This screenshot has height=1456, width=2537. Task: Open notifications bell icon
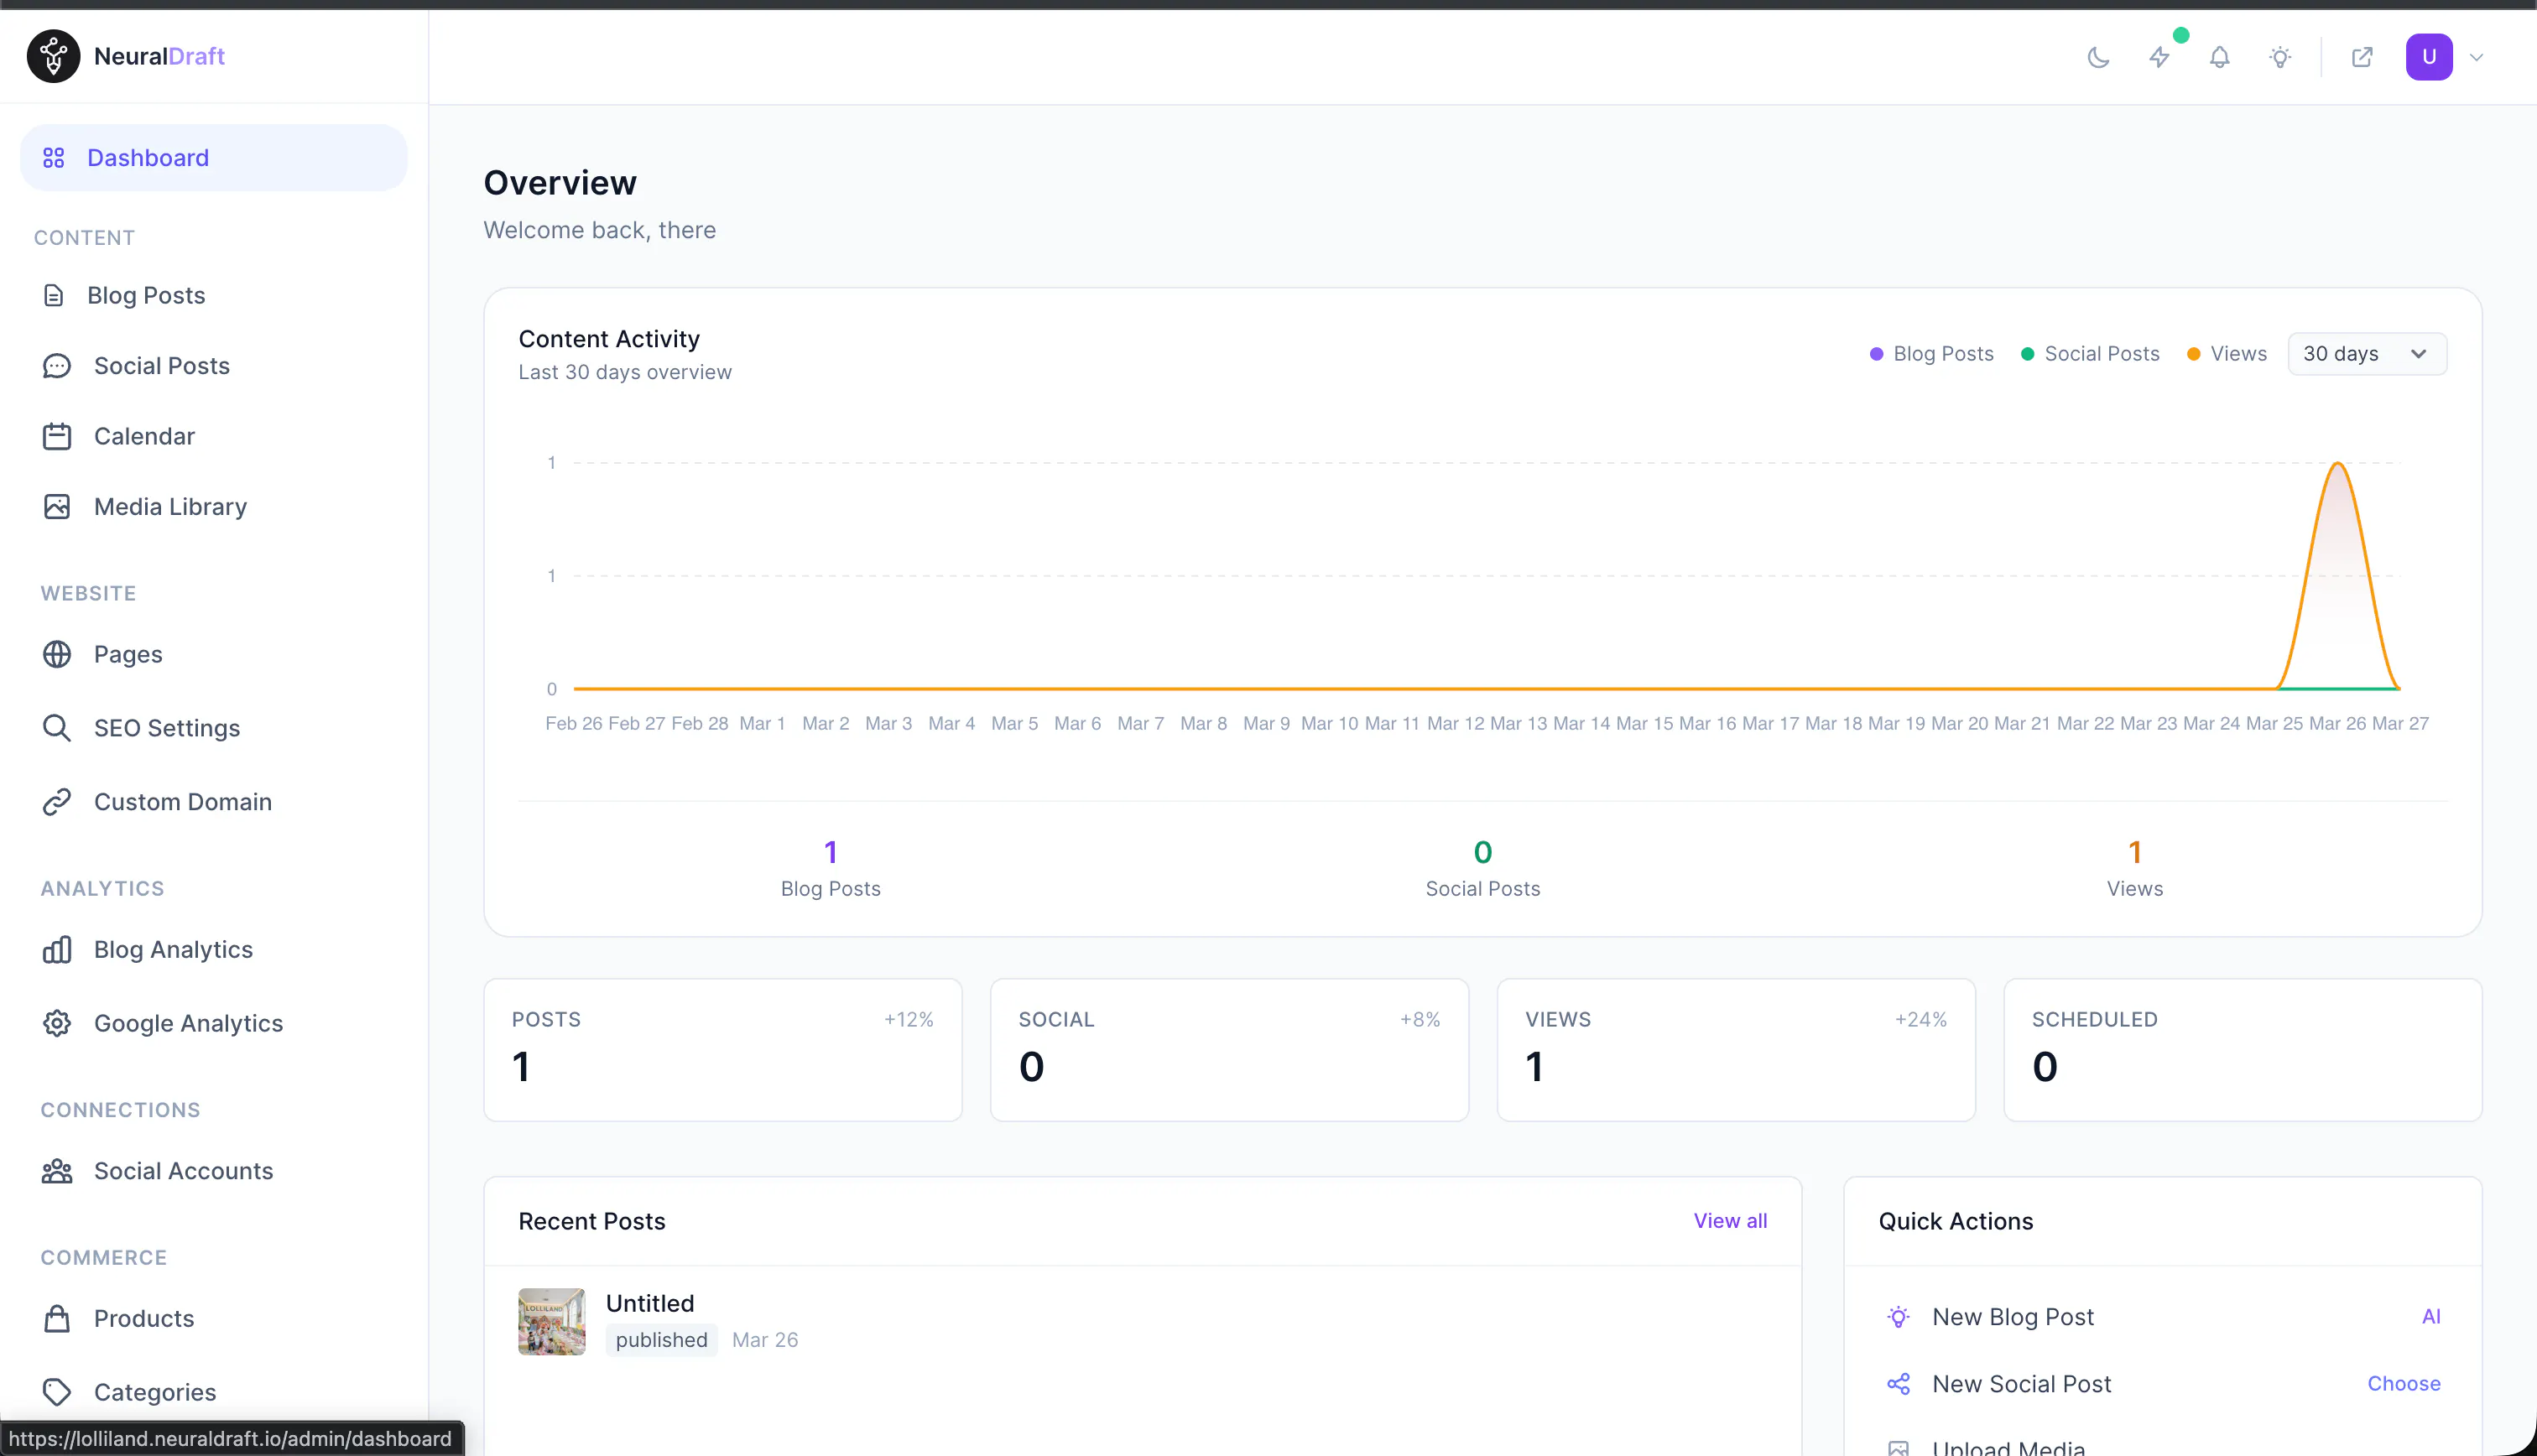pos(2219,57)
